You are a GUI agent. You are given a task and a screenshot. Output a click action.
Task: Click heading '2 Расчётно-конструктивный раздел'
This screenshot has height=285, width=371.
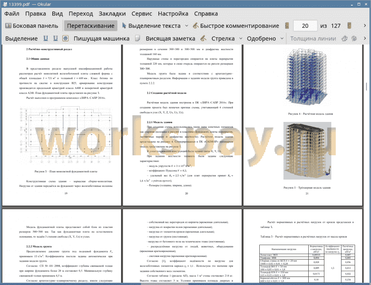[x=49, y=49]
